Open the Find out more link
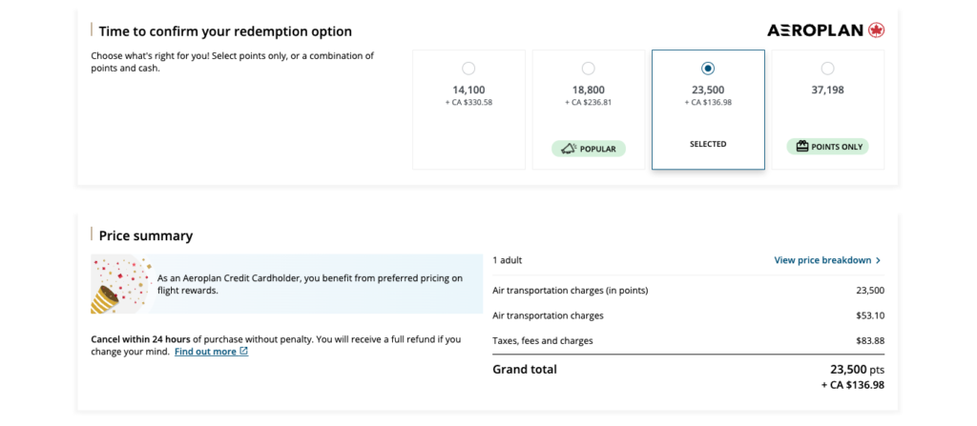The width and height of the screenshot is (977, 426). [x=205, y=352]
